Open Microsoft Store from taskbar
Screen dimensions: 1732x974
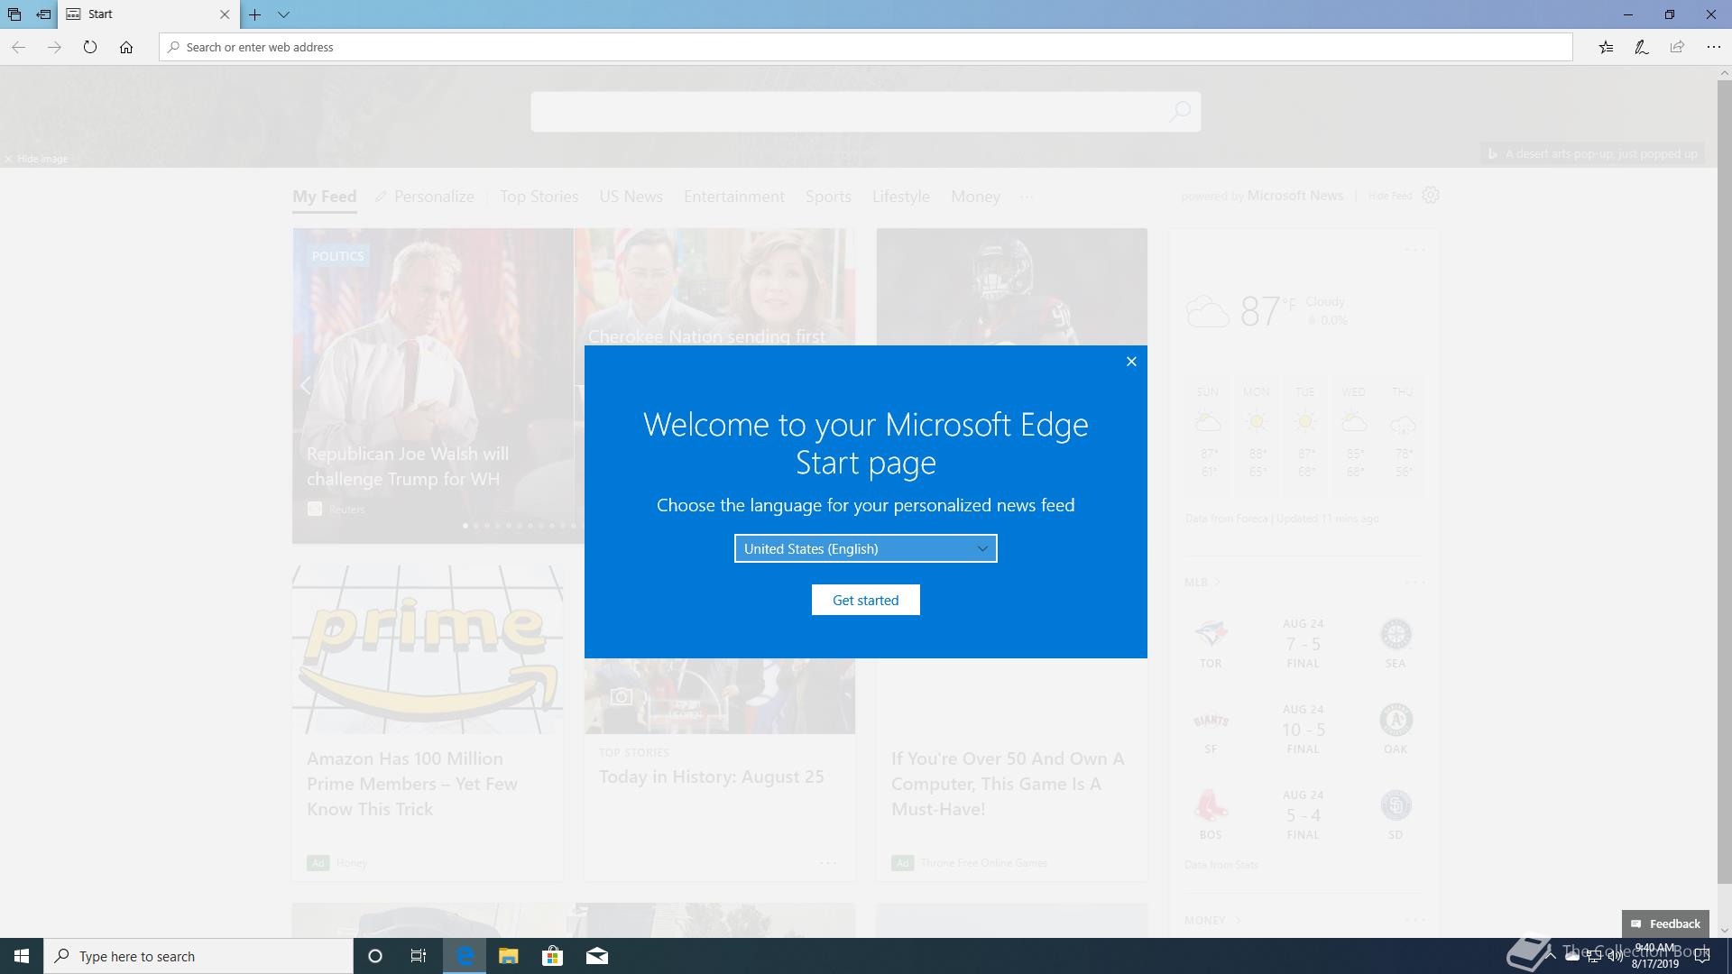[552, 956]
